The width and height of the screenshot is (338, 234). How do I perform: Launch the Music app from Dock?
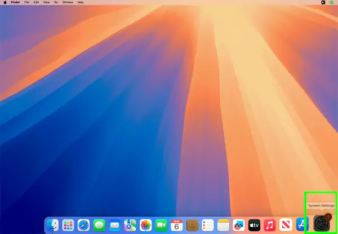coord(270,225)
